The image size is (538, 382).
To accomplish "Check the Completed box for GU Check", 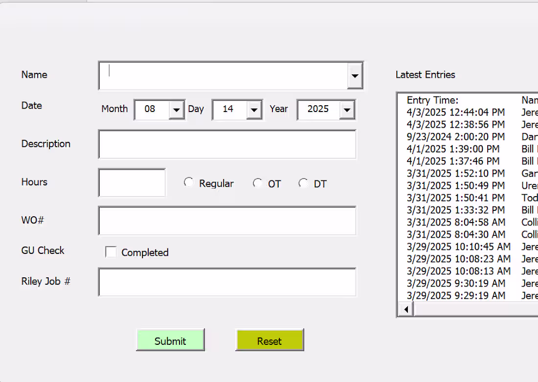I will (x=111, y=251).
